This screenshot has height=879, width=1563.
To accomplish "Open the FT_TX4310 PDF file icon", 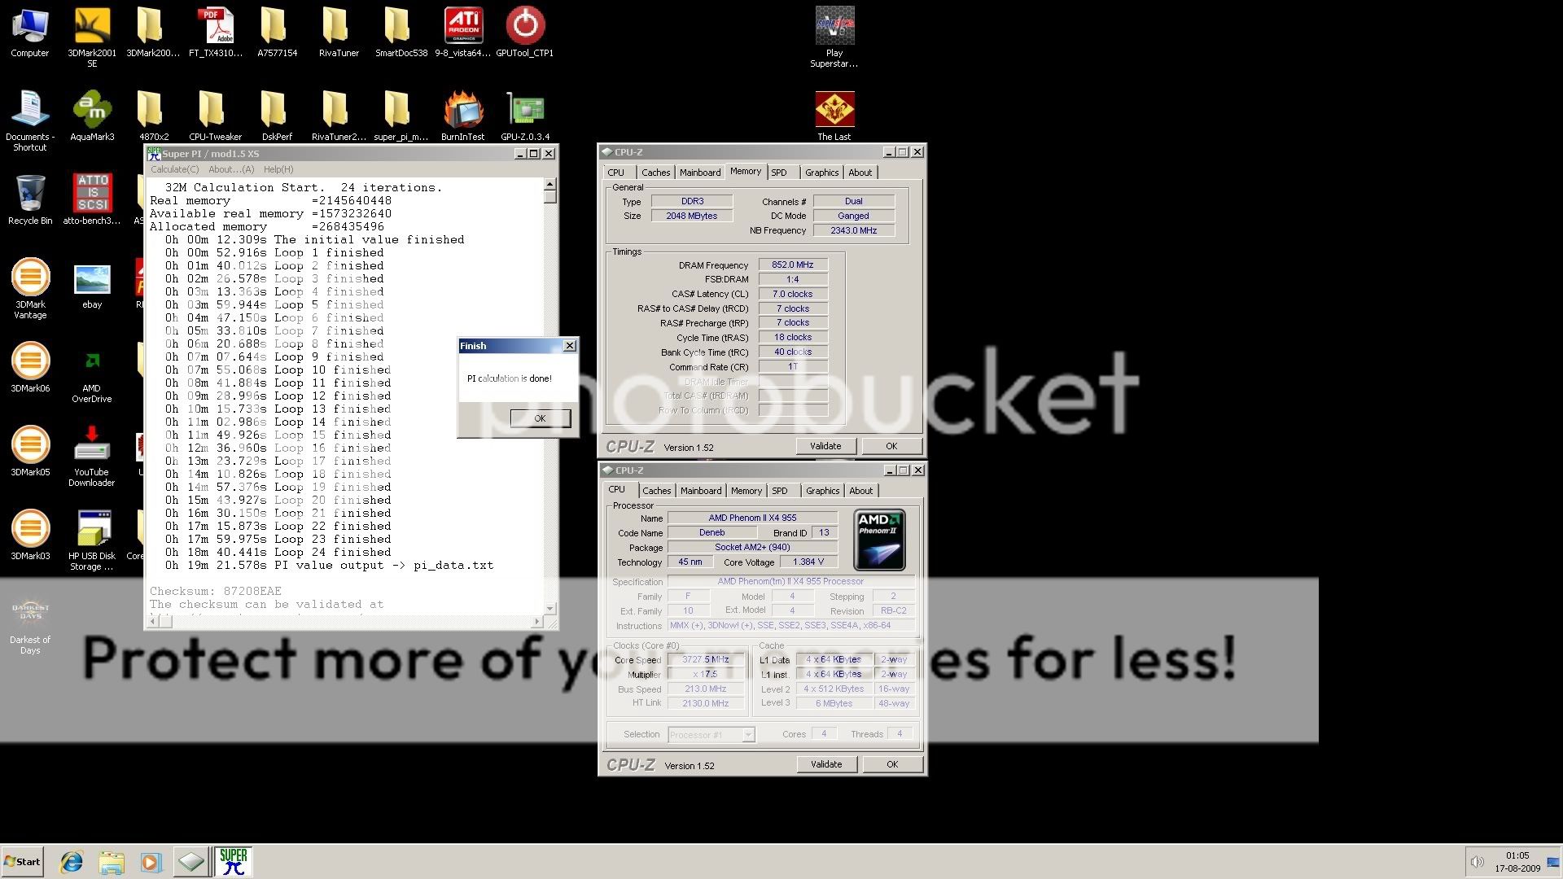I will click(x=216, y=33).
